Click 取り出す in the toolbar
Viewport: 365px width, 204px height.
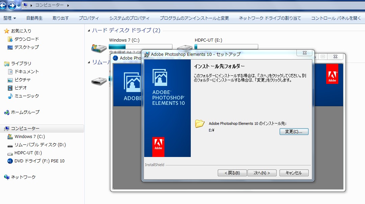[x=60, y=18]
